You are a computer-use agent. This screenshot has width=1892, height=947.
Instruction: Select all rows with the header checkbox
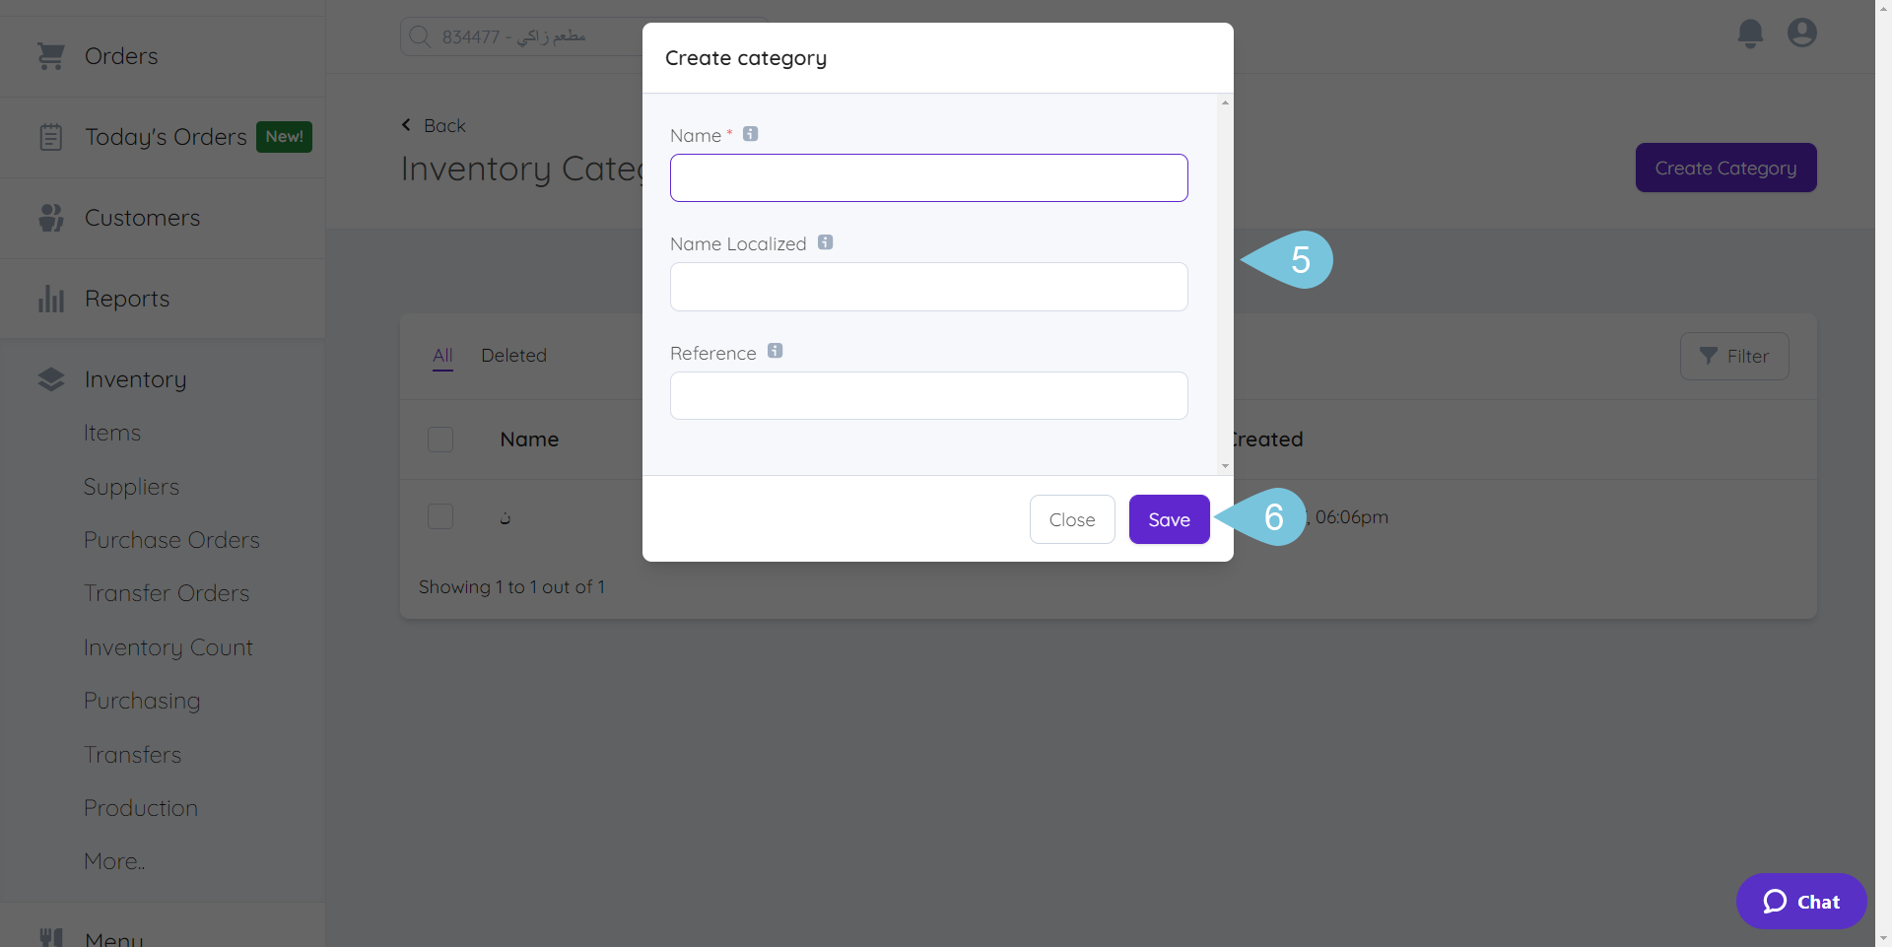(x=440, y=440)
